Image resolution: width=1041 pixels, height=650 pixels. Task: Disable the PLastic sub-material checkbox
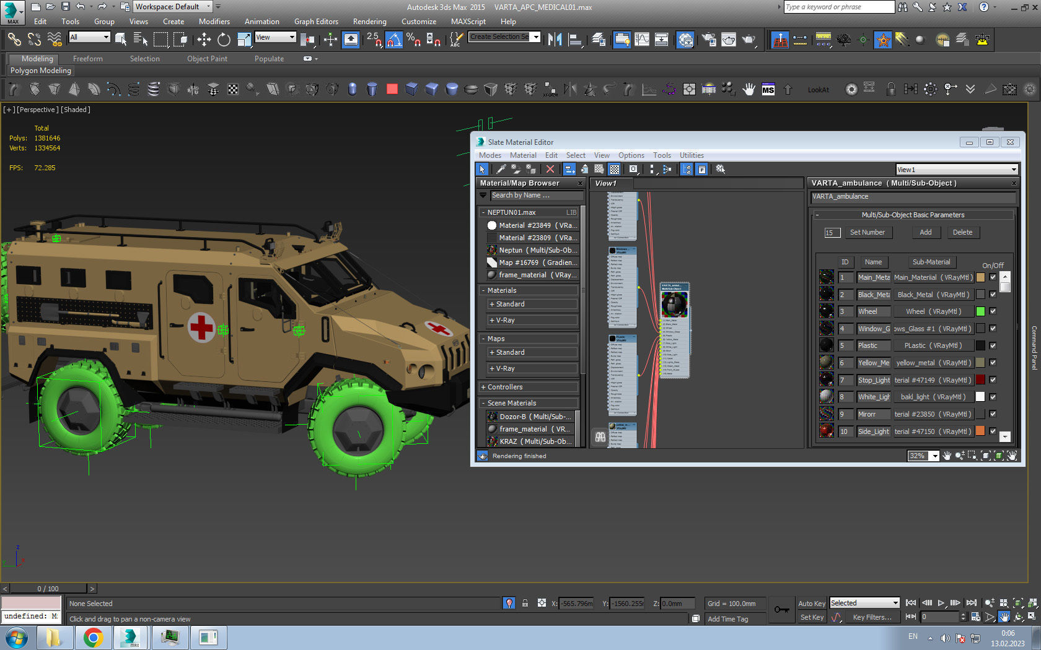coord(993,345)
